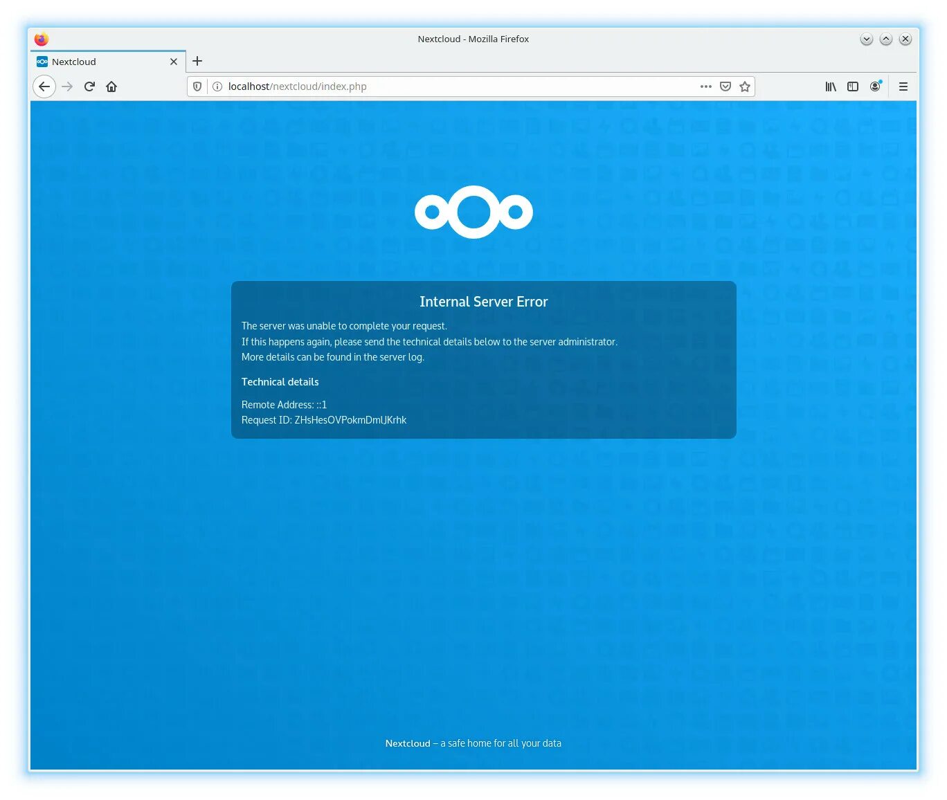Close the Firefox window
The height and width of the screenshot is (800, 947).
905,39
